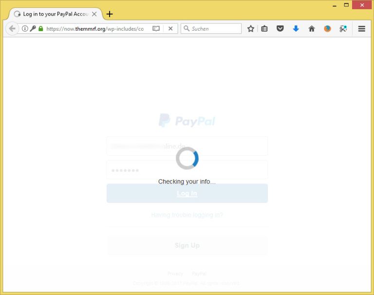Click the email input field
The height and width of the screenshot is (295, 374).
coord(187,146)
